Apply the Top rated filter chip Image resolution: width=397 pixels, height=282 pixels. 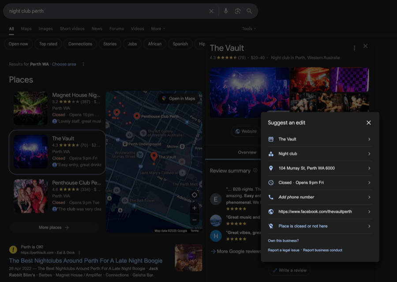(x=48, y=44)
